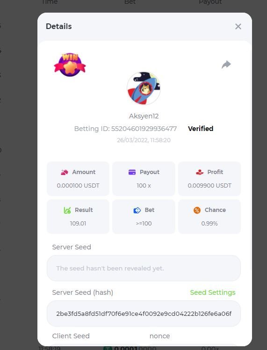Click the Payout card icon
The width and height of the screenshot is (267, 350).
click(x=132, y=172)
